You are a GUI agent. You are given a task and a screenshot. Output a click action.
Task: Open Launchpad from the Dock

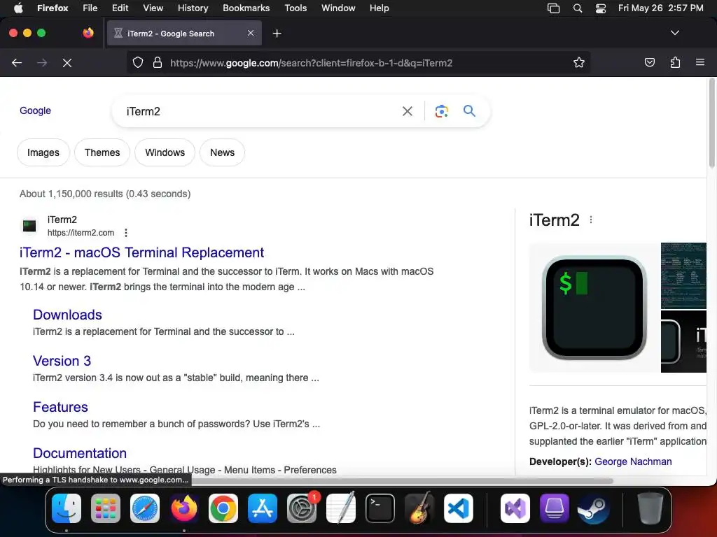coord(106,508)
